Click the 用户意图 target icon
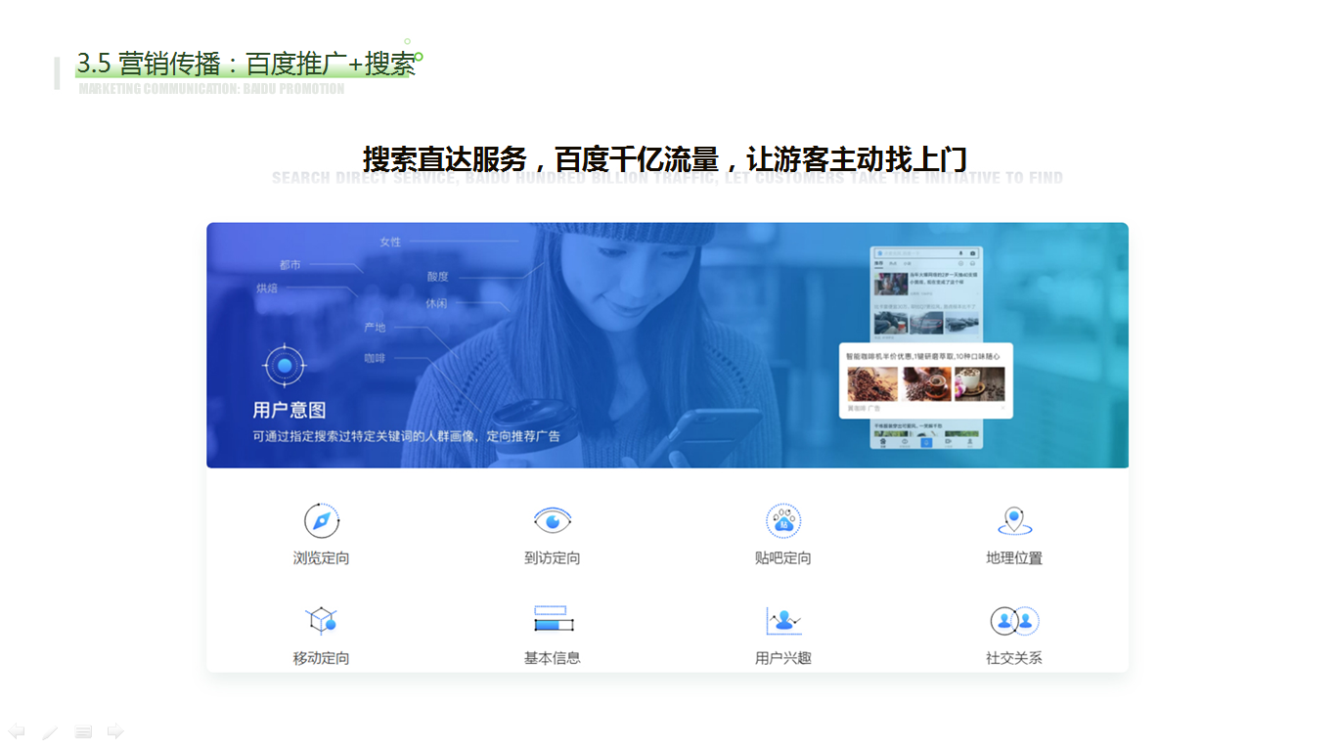Viewport: 1336px width, 751px height. tap(285, 366)
